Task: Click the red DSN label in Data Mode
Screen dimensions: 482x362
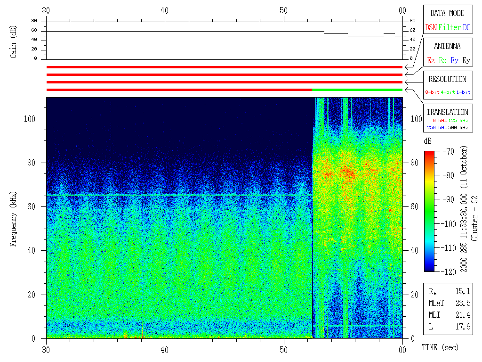Action: (431, 28)
